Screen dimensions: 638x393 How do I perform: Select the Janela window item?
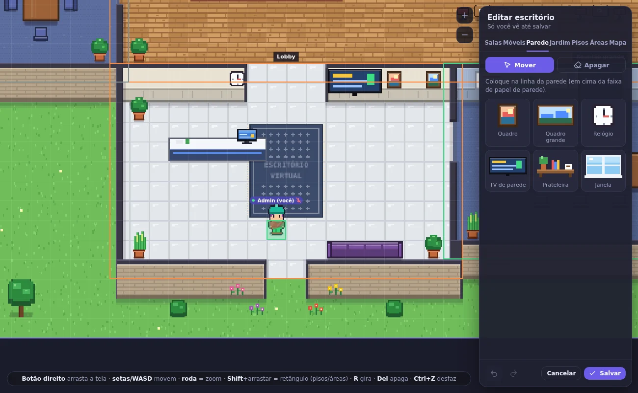pyautogui.click(x=603, y=170)
